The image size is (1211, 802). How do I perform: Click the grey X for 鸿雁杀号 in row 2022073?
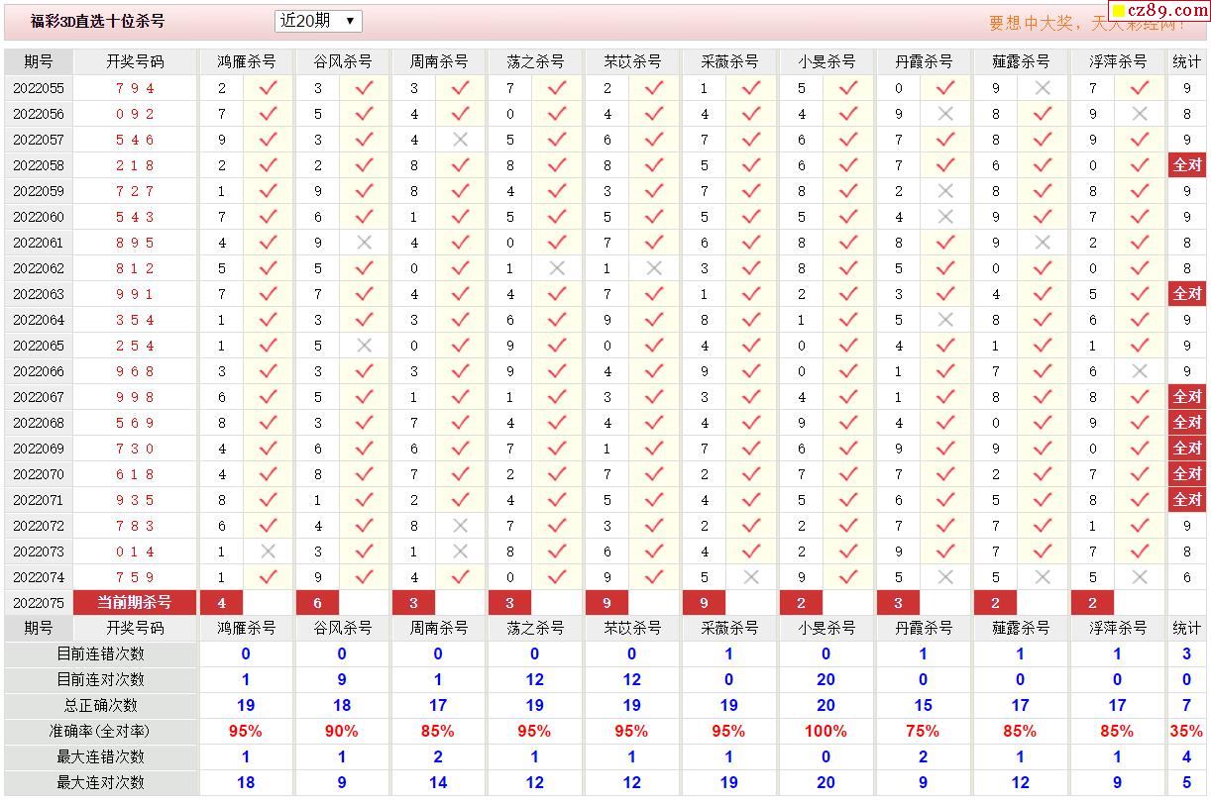[268, 551]
